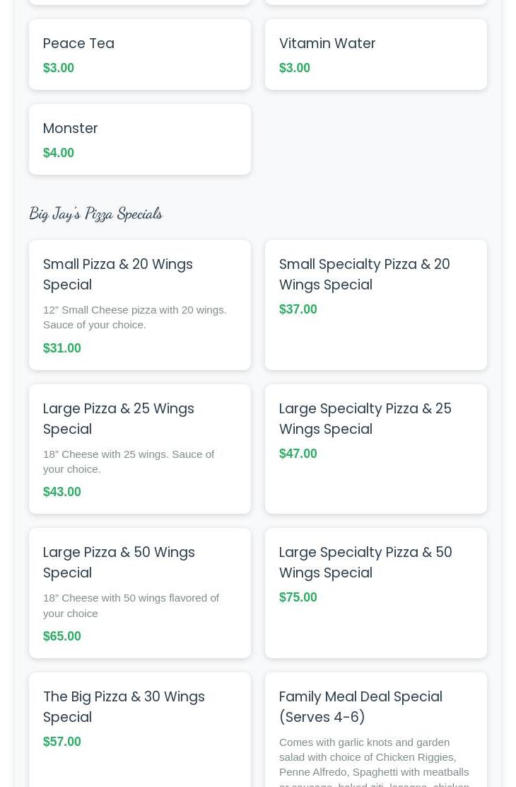516x787 pixels.
Task: Click the $4.00 Monster price
Action: (59, 153)
